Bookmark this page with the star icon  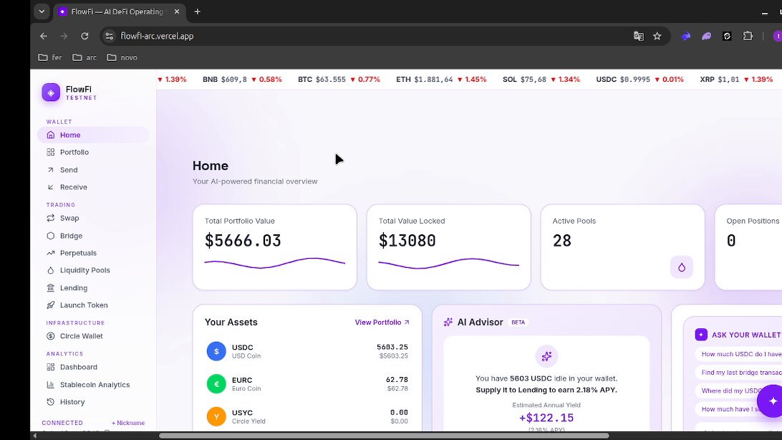click(x=657, y=36)
